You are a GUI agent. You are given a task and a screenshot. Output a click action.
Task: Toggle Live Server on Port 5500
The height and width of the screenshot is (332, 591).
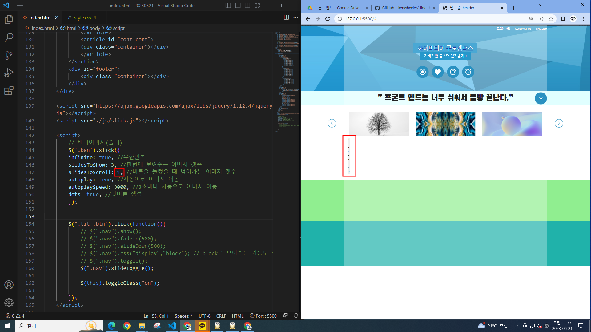(x=263, y=316)
